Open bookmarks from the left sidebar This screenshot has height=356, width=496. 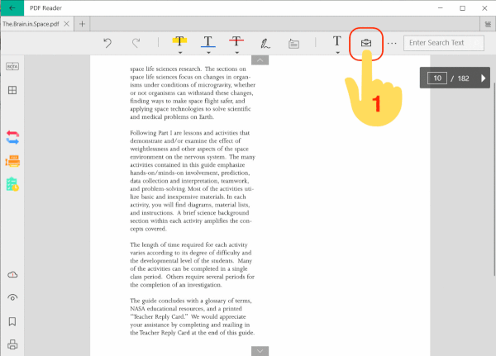tap(12, 321)
